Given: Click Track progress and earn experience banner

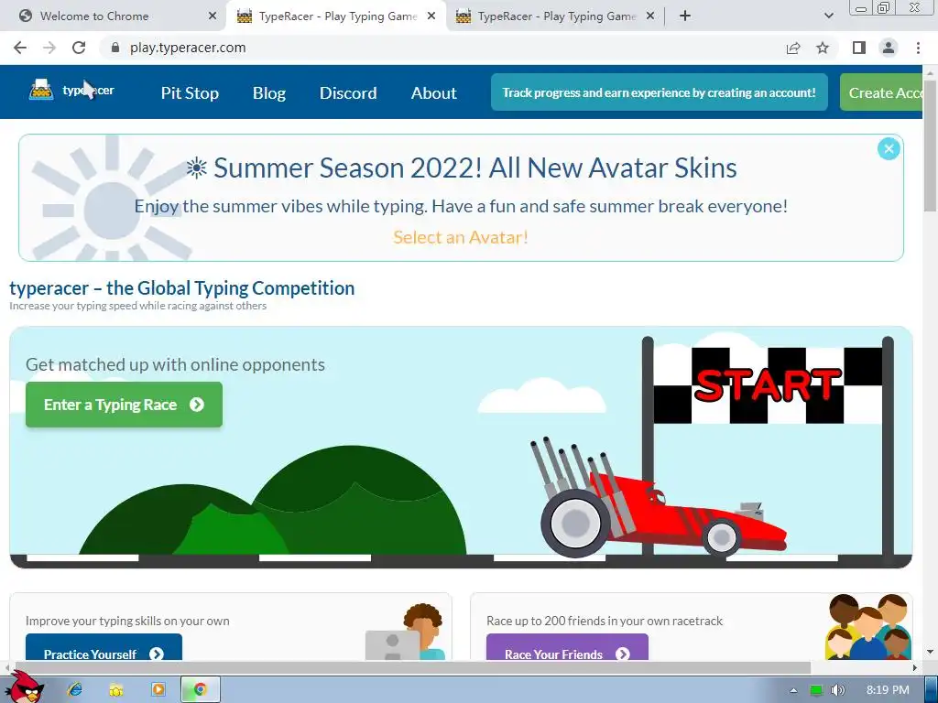Looking at the screenshot, I should [659, 92].
